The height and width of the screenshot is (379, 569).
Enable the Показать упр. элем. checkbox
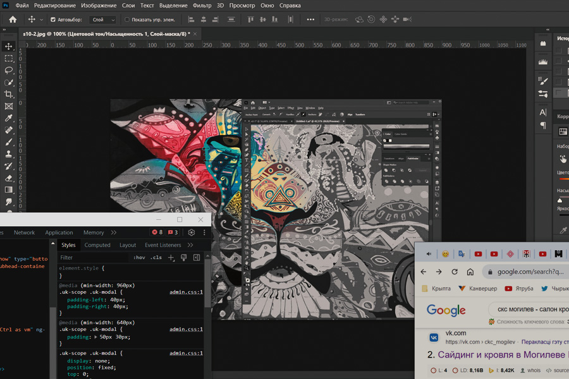(127, 20)
